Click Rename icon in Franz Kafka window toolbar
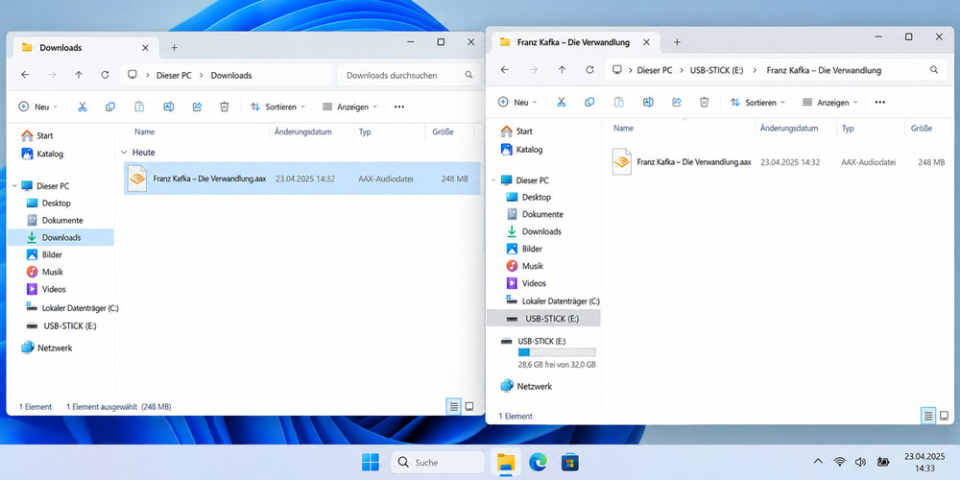This screenshot has width=960, height=480. [648, 103]
